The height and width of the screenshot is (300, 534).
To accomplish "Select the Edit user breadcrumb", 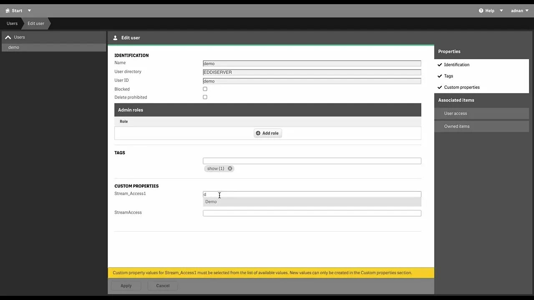I will [x=36, y=23].
